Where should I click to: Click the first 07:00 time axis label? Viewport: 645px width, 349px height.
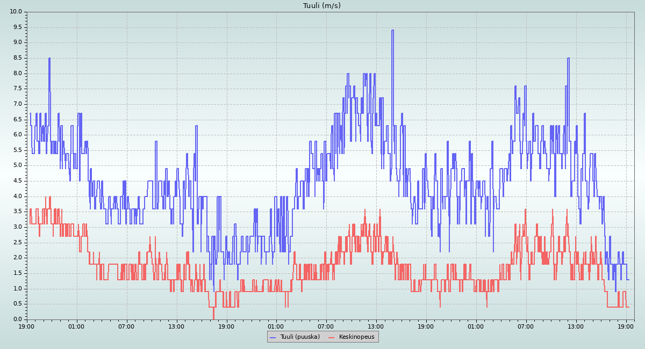[126, 326]
